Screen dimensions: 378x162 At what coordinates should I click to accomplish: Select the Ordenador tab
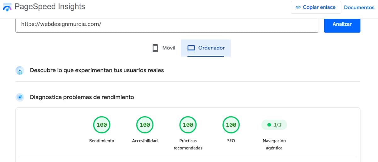[x=206, y=48]
